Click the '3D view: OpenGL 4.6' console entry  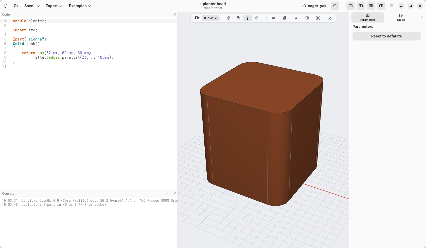(x=99, y=201)
